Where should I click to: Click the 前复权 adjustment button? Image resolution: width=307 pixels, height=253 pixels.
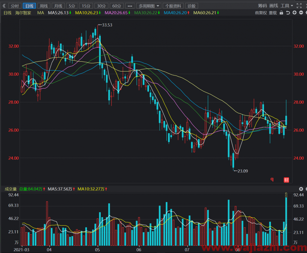coord(261,13)
